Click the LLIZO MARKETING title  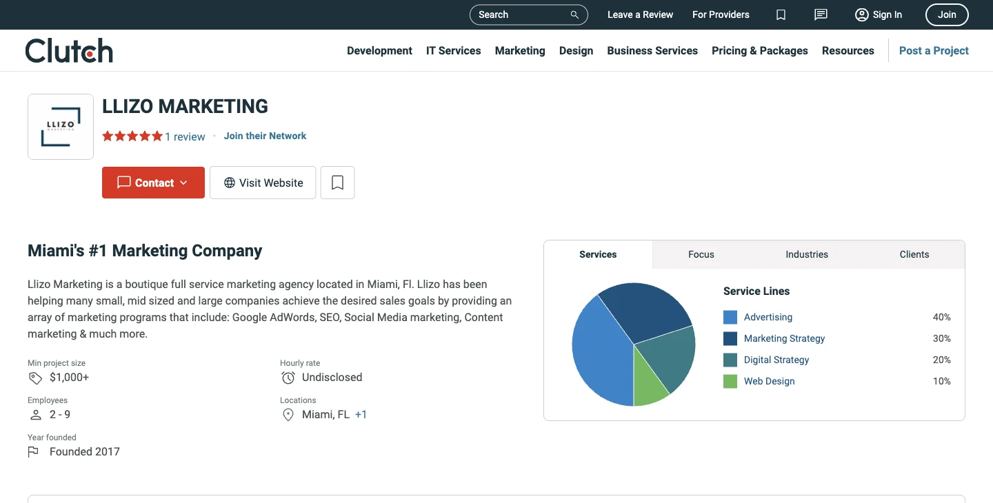[x=185, y=106]
